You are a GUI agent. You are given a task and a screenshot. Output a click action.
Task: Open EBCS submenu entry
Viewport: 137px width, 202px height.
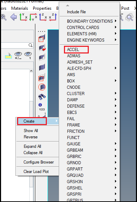(89, 113)
